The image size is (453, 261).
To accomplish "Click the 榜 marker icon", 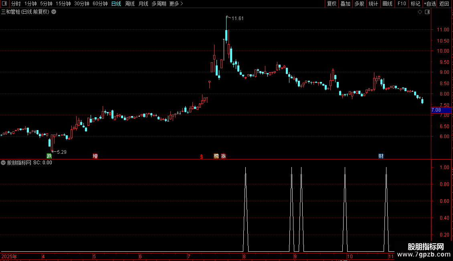I will tap(216, 156).
